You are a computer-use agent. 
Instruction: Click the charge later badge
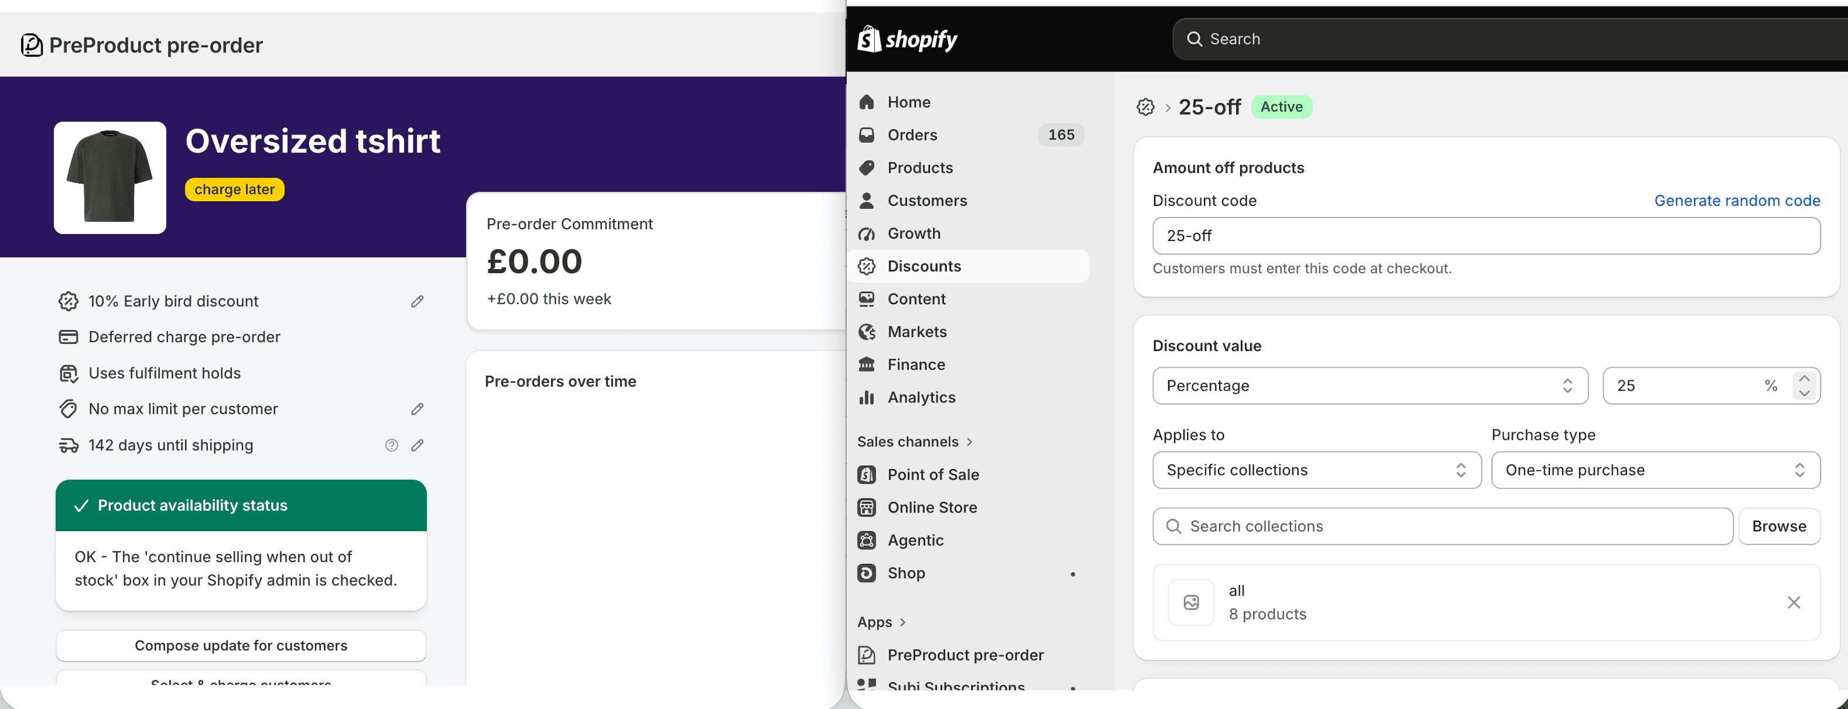pos(235,190)
